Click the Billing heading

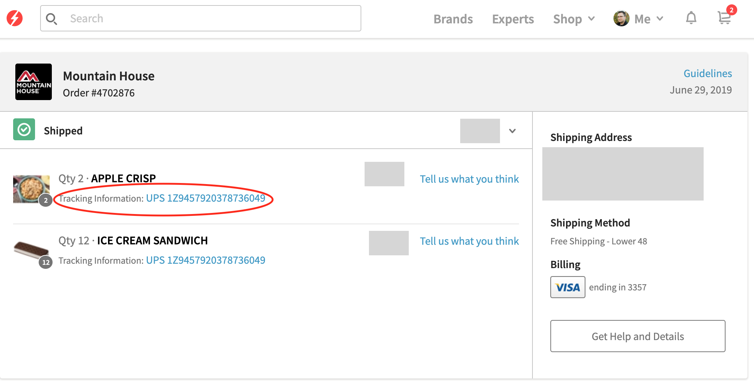[565, 264]
